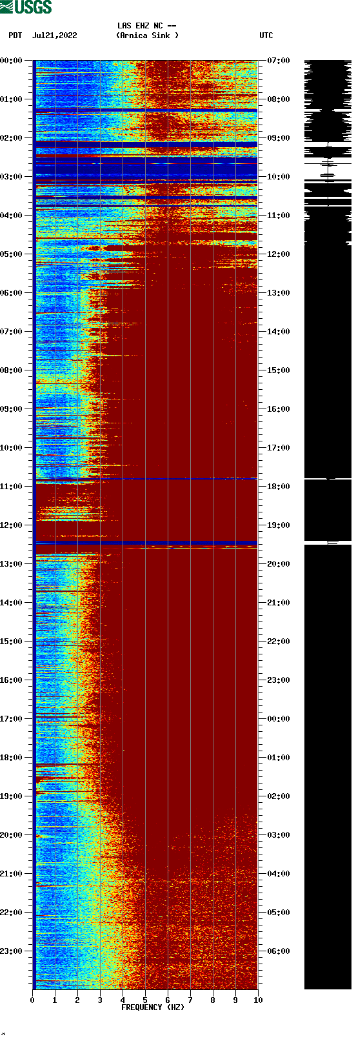Screen dimensions: 356x1041
Task: Click the UTC timezone label
Action: pos(266,35)
